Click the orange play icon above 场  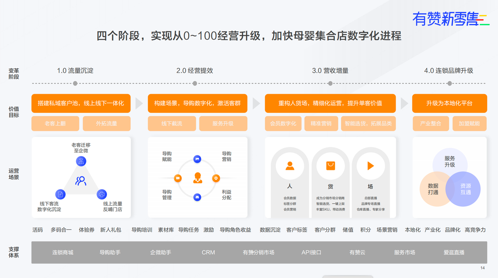pyautogui.click(x=370, y=166)
